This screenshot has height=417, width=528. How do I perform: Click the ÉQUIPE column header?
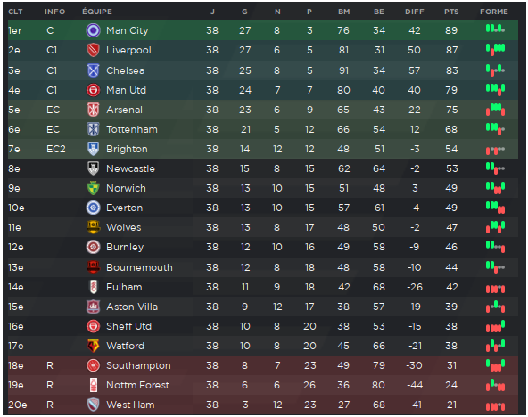pyautogui.click(x=97, y=12)
